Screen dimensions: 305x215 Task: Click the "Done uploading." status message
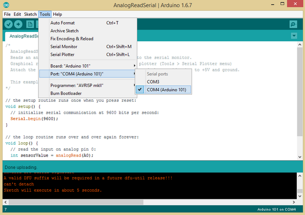click(x=21, y=167)
